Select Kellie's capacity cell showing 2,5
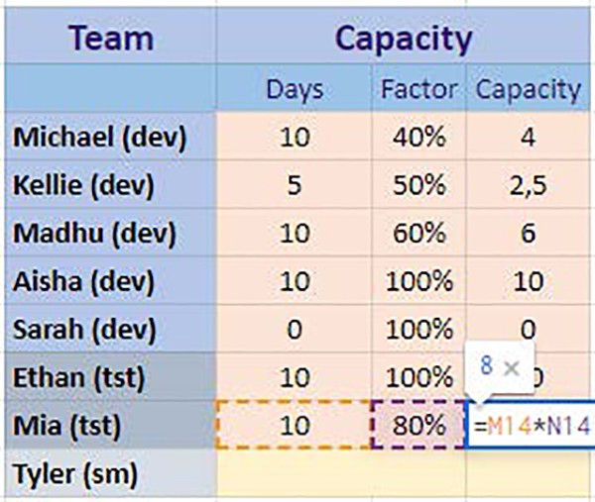This screenshot has height=502, width=595. (x=528, y=185)
